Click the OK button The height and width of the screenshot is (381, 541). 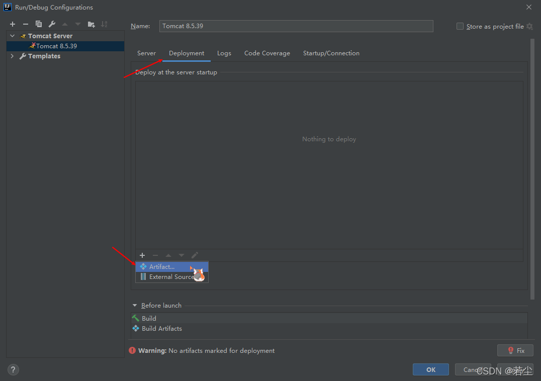click(x=430, y=369)
